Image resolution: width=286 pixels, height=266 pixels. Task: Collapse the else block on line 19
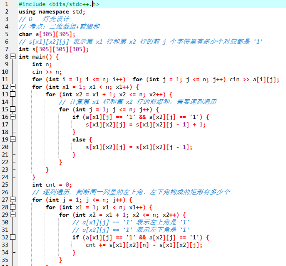(x=13, y=140)
